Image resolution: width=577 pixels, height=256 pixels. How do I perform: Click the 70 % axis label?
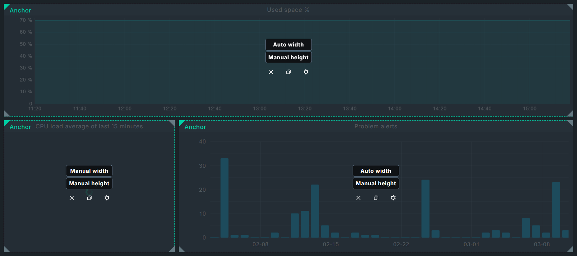26,20
